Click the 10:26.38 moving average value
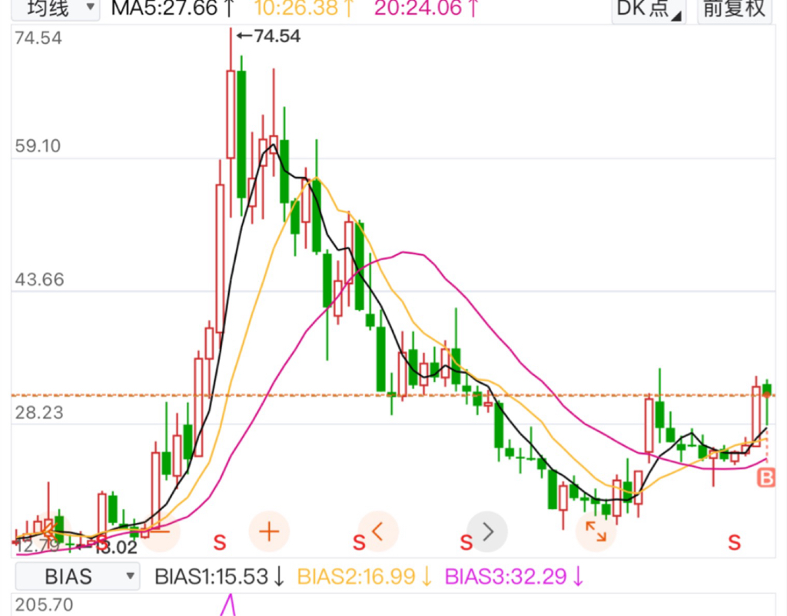Viewport: 787px width, 616px height. [x=304, y=8]
